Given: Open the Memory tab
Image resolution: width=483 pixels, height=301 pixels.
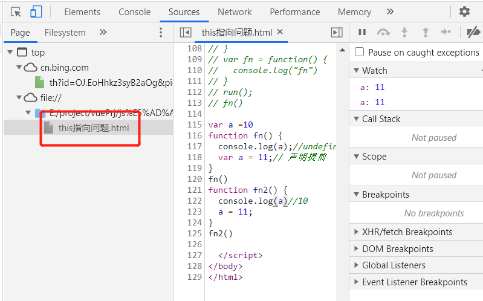Looking at the screenshot, I should [354, 12].
